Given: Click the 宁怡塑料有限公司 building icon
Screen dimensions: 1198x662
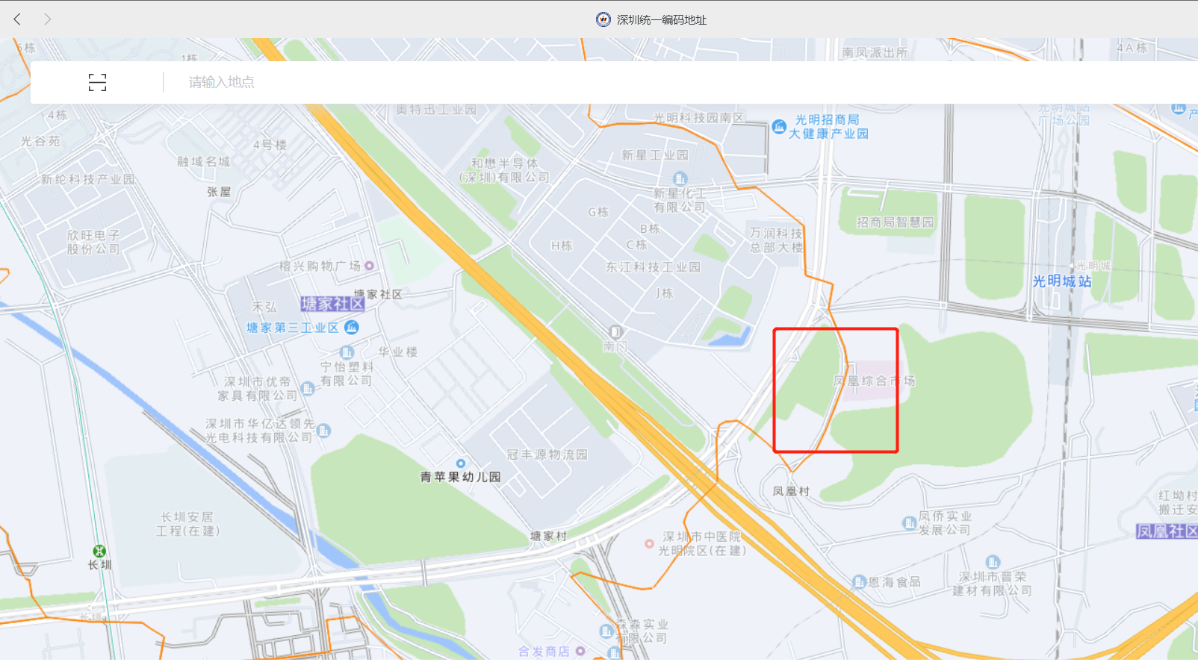Looking at the screenshot, I should pos(347,352).
